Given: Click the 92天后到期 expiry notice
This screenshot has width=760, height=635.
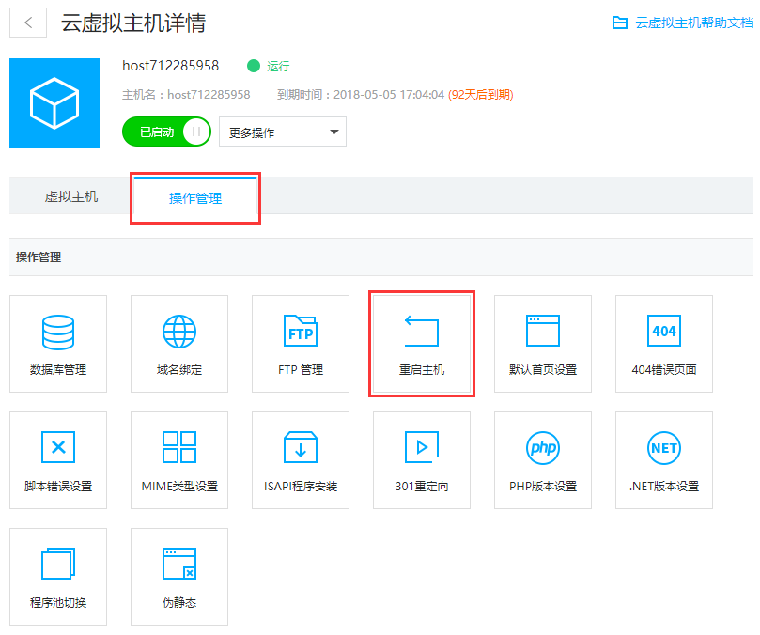Looking at the screenshot, I should [x=480, y=95].
